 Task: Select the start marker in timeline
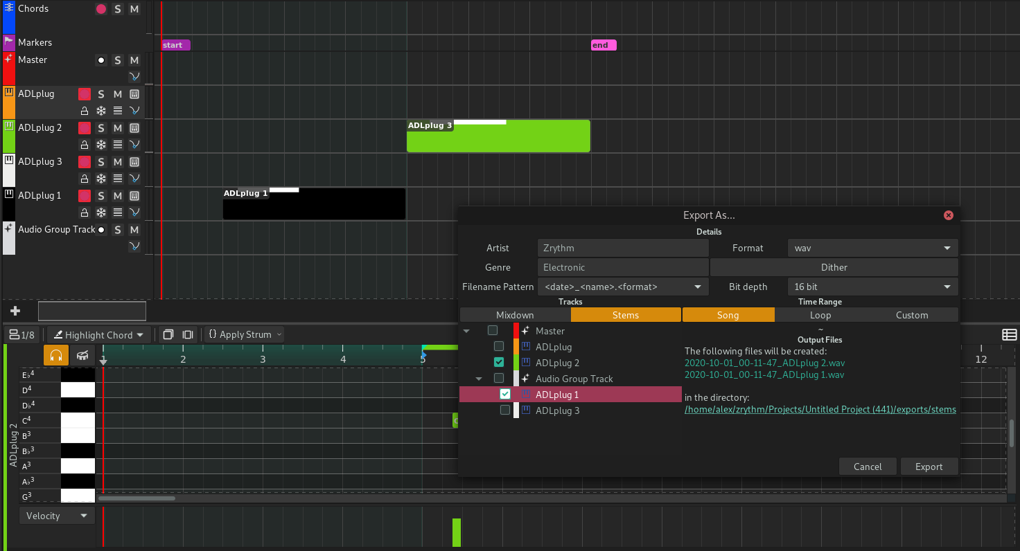tap(175, 45)
